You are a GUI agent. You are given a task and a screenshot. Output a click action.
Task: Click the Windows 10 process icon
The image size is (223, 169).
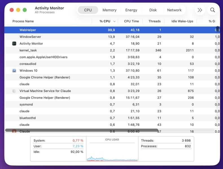[x=14, y=70]
